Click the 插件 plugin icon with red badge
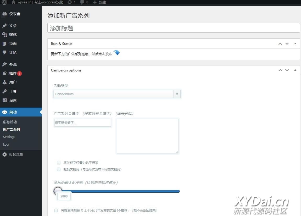This screenshot has width=301, height=216. click(5, 73)
